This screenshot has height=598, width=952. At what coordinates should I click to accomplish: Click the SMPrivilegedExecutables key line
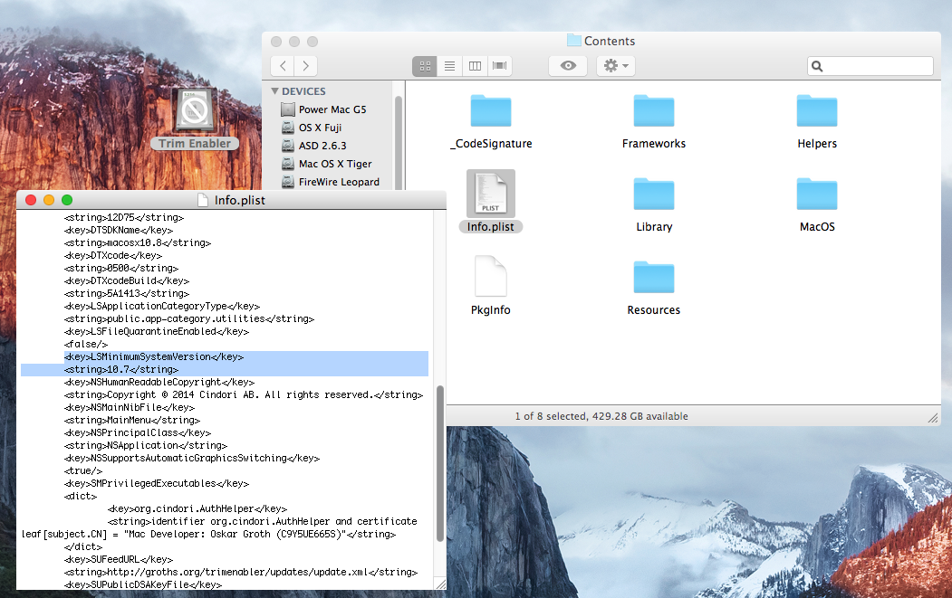tap(157, 483)
